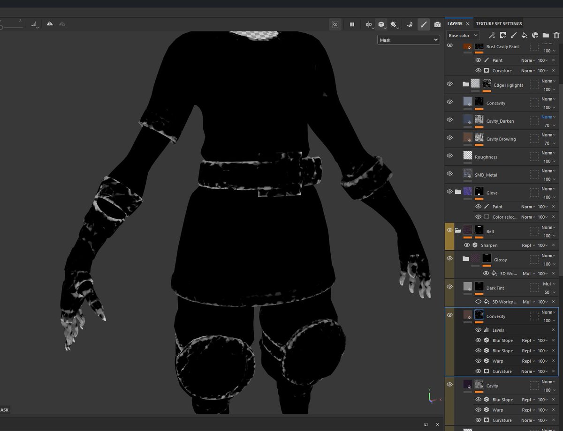
Task: Select the Layers tab
Action: point(455,23)
